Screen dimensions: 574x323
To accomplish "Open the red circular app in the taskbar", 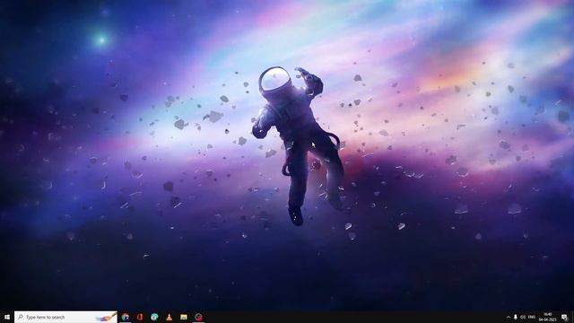I will click(198, 317).
